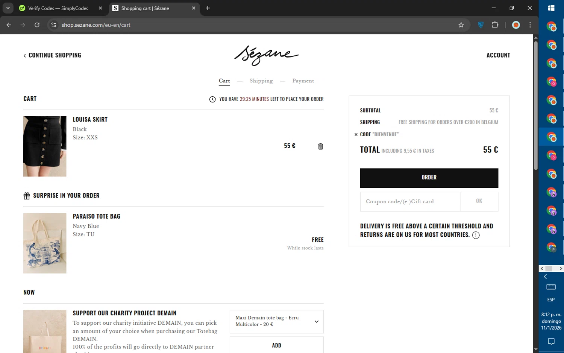Viewport: 564px width, 353px height.
Task: Show hidden tray icons chevron
Action: (545, 277)
